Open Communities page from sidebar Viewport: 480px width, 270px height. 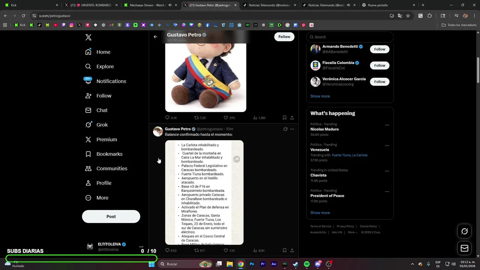(106, 168)
